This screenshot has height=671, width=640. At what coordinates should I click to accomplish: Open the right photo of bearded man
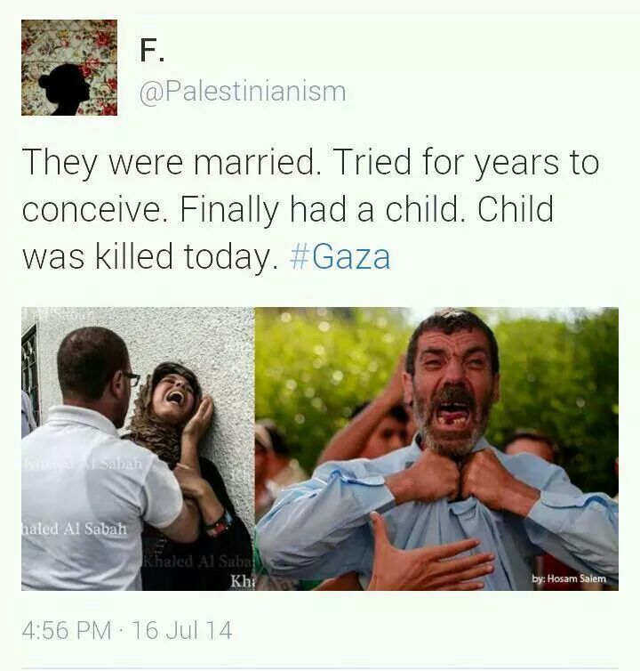click(x=436, y=449)
